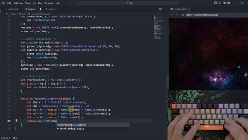Select PerspectiveCamera autocomplete suggestion
Viewport: 248px width, 140px height.
(93, 125)
